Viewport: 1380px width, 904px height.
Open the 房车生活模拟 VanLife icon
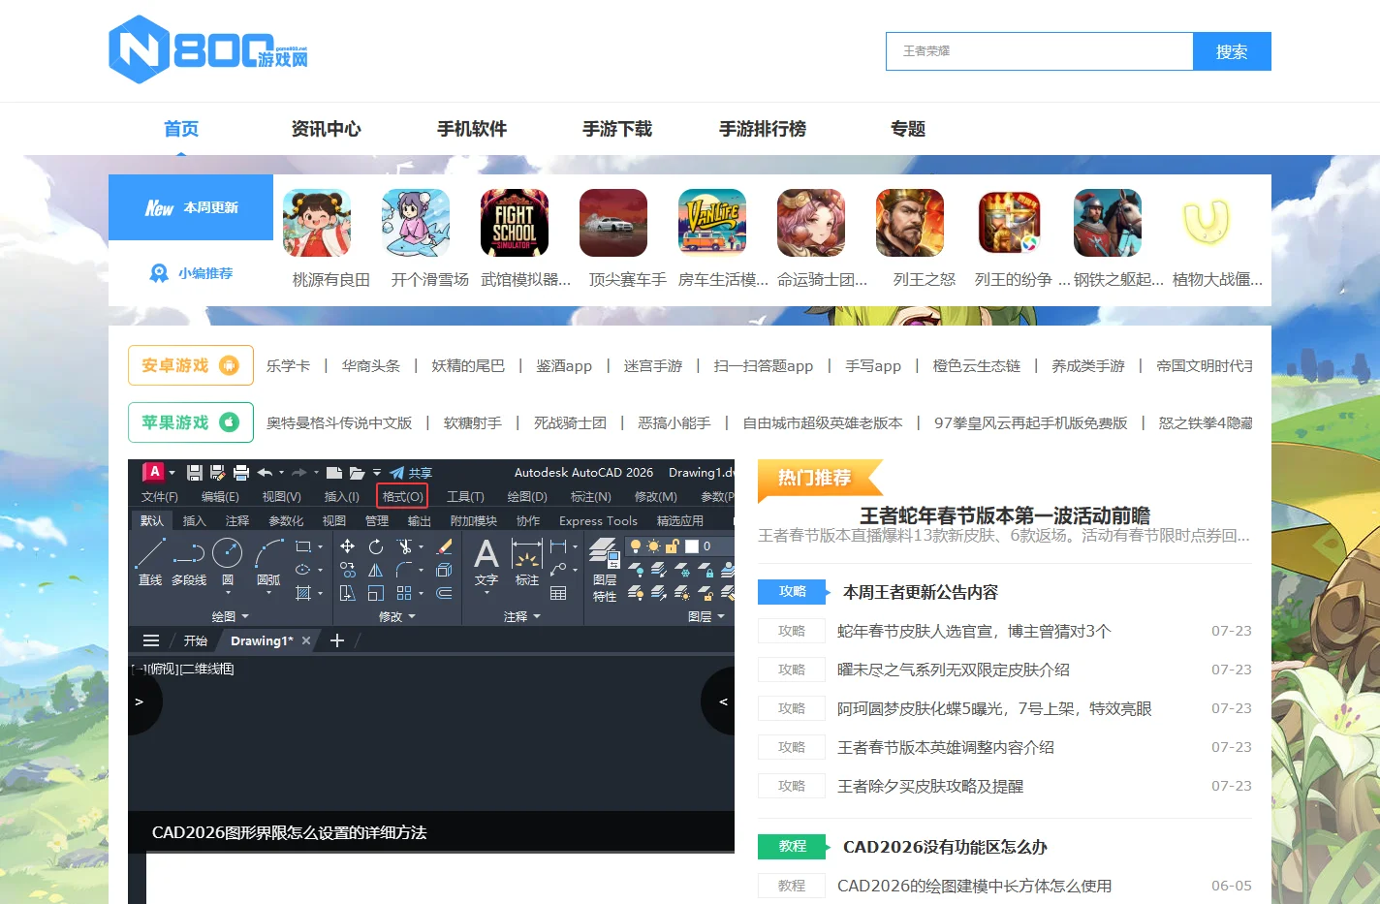[x=712, y=223]
